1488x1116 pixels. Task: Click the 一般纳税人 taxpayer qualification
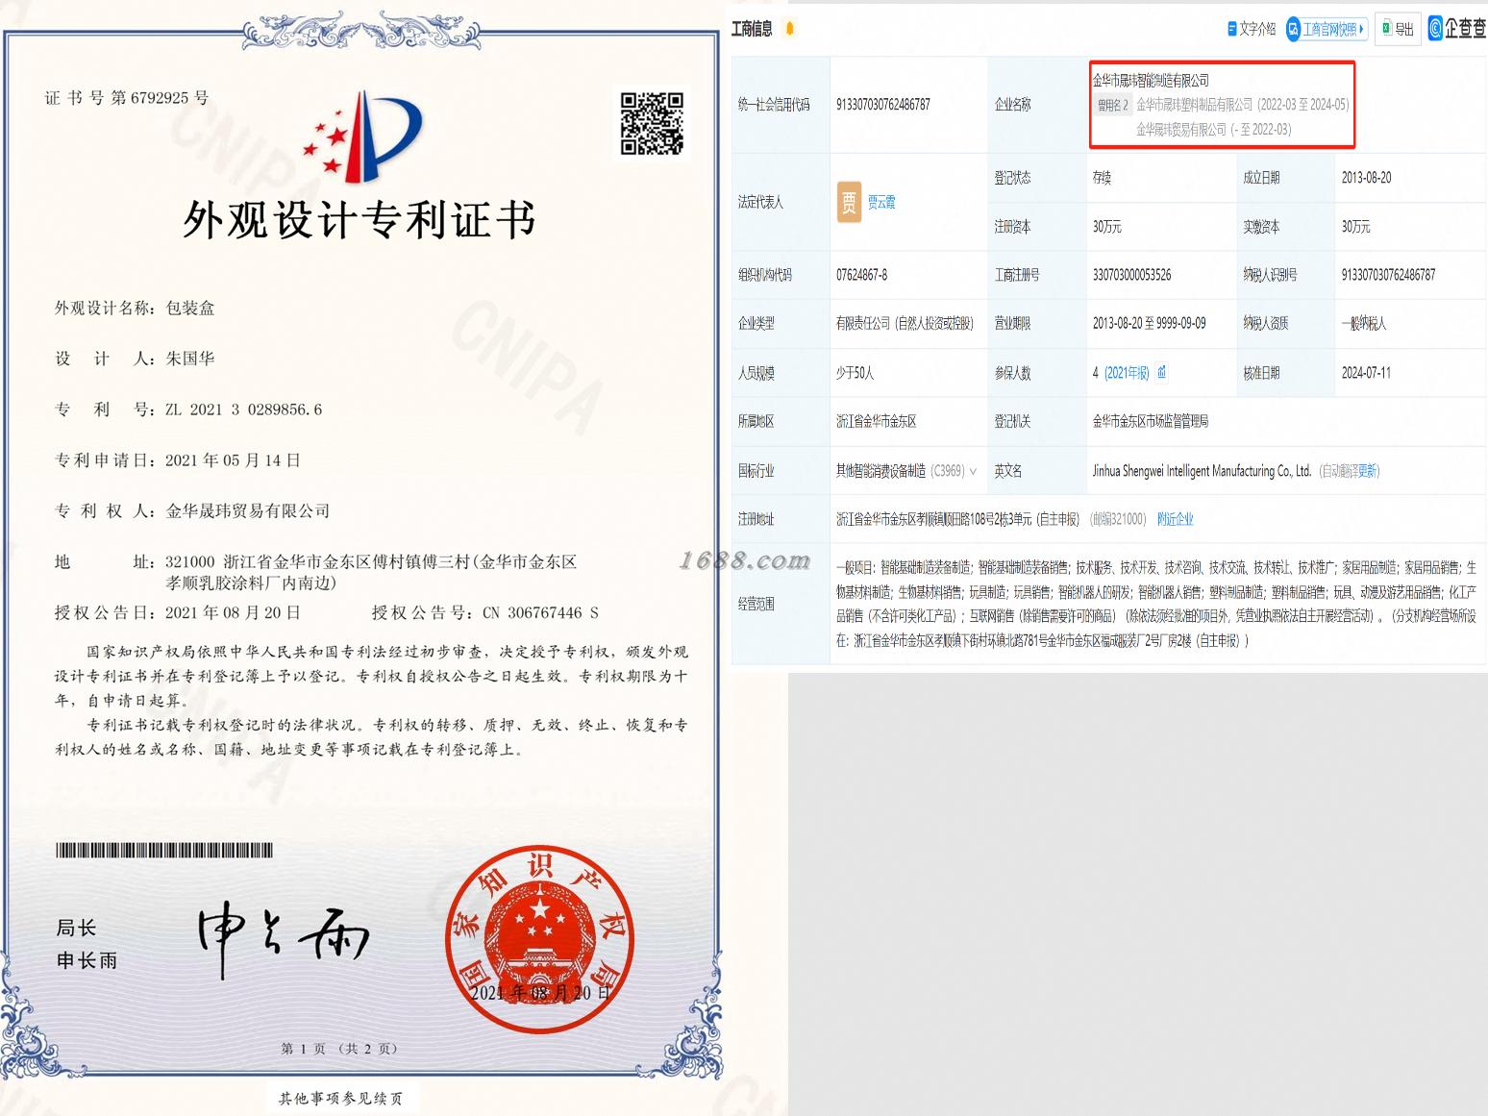tap(1363, 324)
